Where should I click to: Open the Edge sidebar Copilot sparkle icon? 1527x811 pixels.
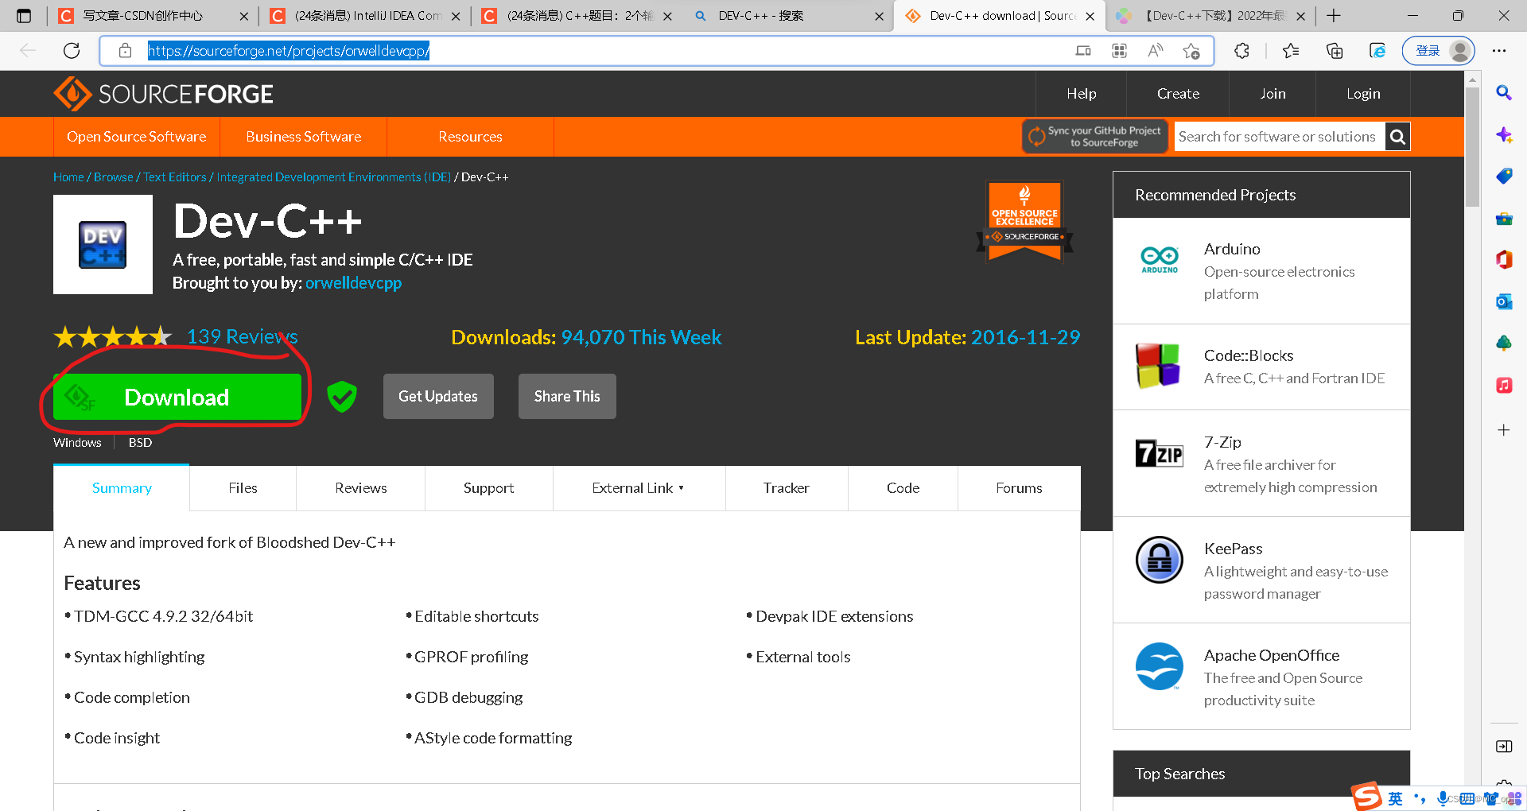point(1503,134)
